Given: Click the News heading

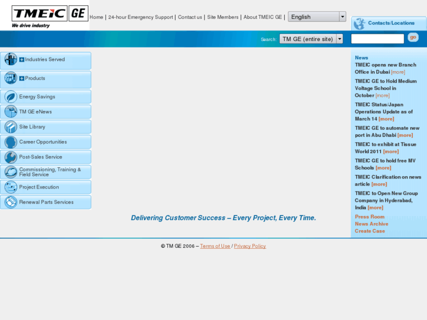Looking at the screenshot, I should 361,58.
